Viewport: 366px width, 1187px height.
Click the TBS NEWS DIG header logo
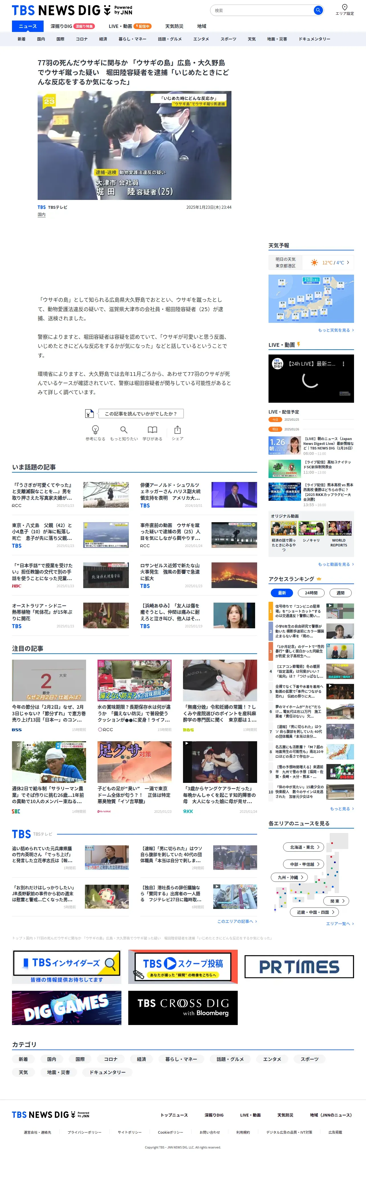pyautogui.click(x=72, y=10)
